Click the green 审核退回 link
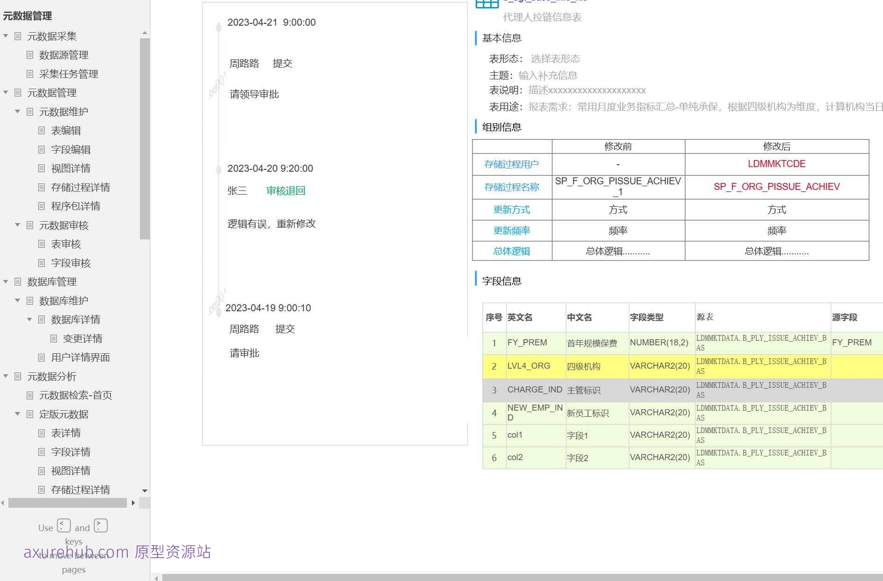The height and width of the screenshot is (581, 883). (x=285, y=191)
